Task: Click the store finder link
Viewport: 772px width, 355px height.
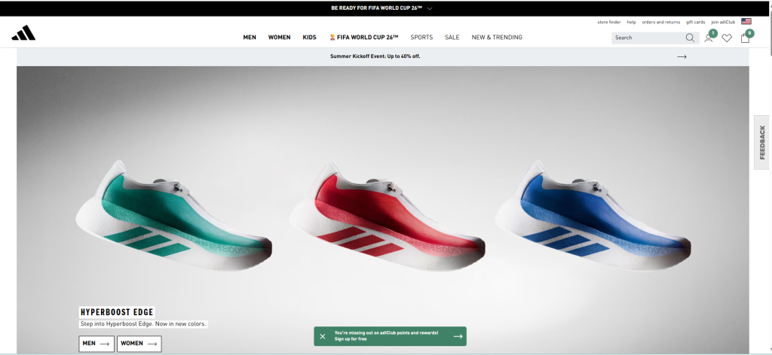Action: pos(609,22)
